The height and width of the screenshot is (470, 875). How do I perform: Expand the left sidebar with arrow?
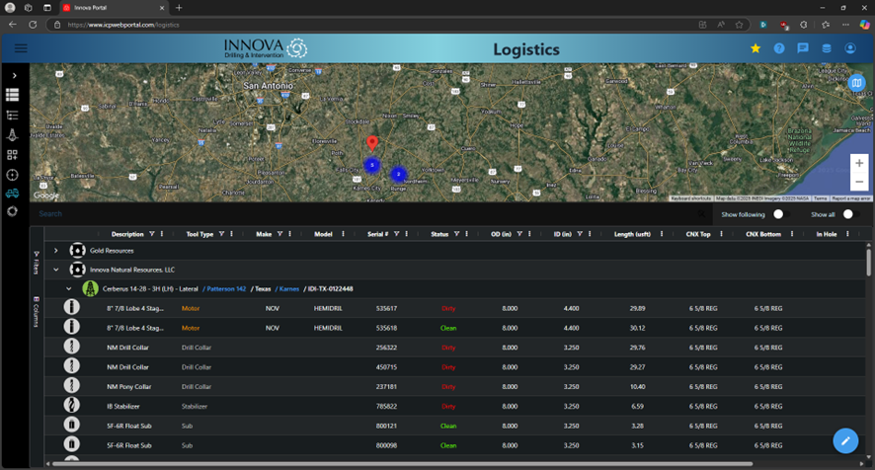(14, 75)
